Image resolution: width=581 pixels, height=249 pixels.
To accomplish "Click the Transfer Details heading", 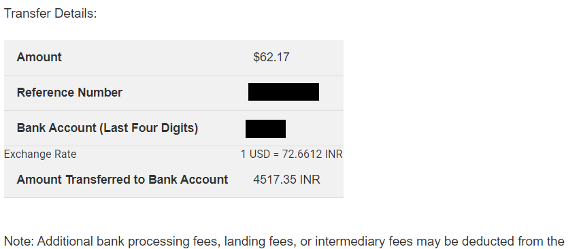I will (50, 14).
